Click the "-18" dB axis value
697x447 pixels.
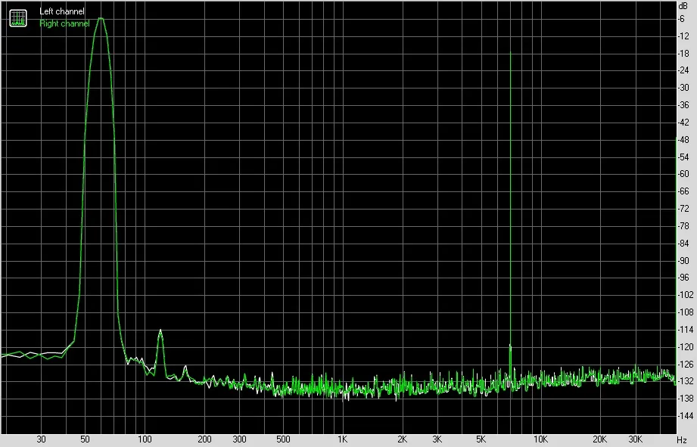(683, 53)
